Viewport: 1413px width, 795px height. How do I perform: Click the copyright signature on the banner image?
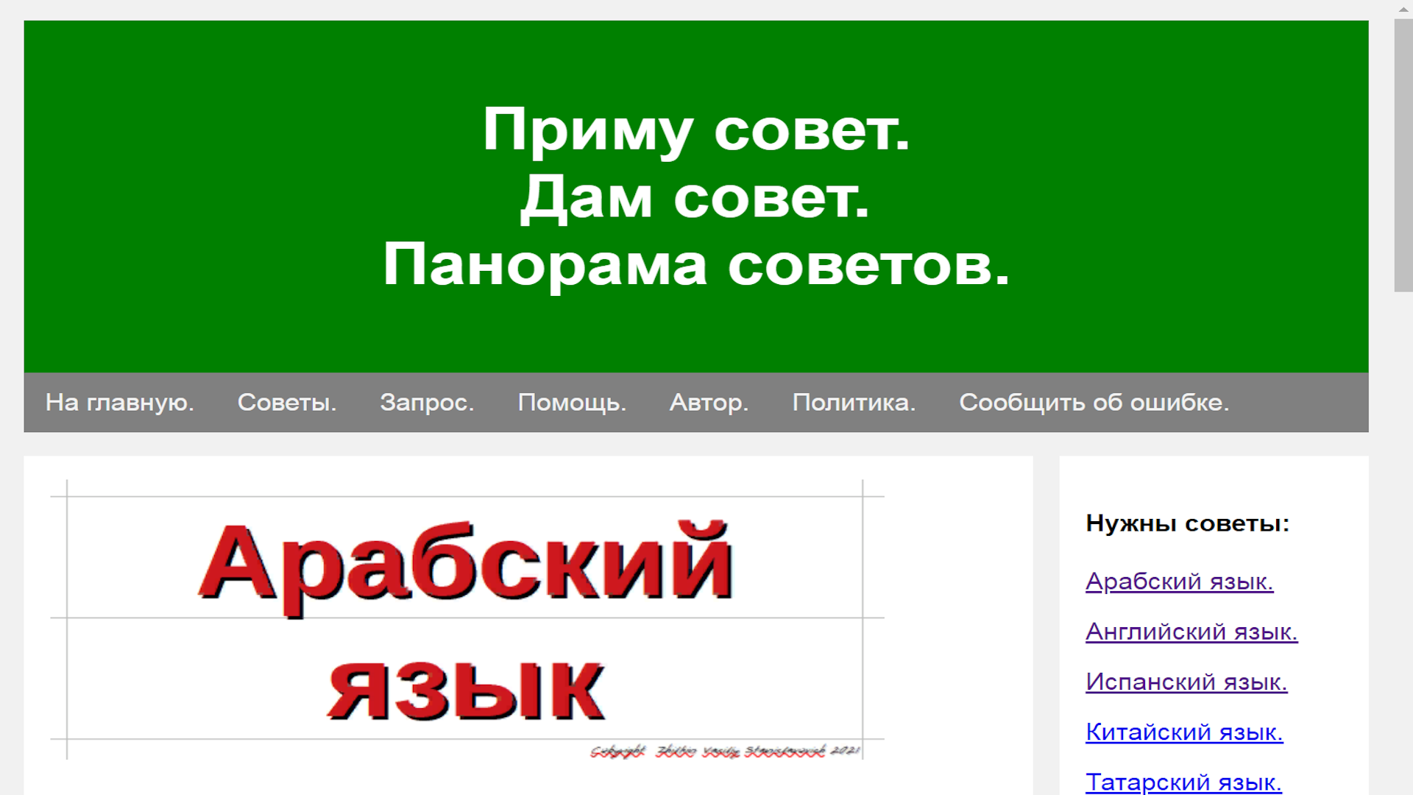(725, 751)
